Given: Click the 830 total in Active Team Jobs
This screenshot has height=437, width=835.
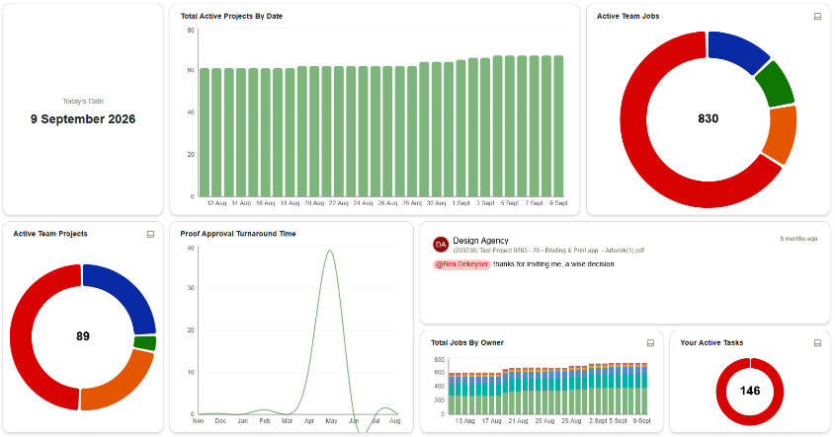Looking at the screenshot, I should [x=709, y=118].
